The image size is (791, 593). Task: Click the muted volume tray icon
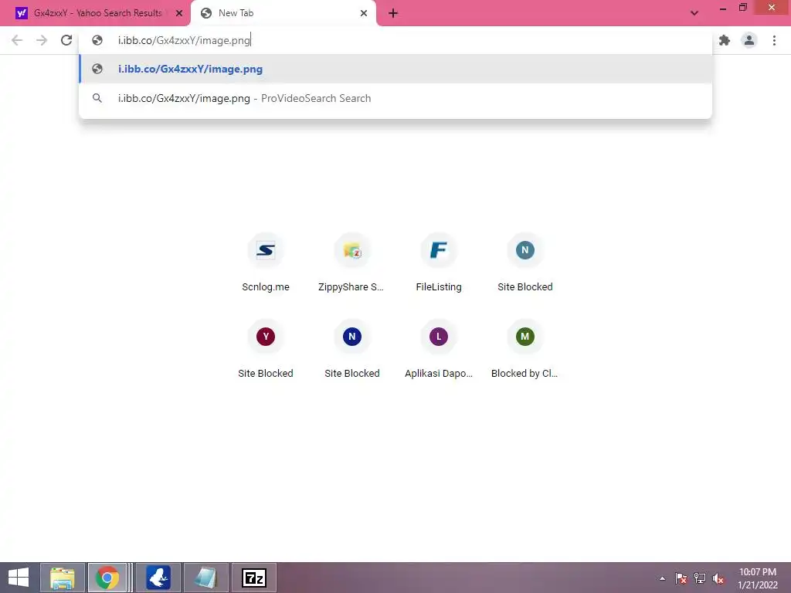click(718, 578)
